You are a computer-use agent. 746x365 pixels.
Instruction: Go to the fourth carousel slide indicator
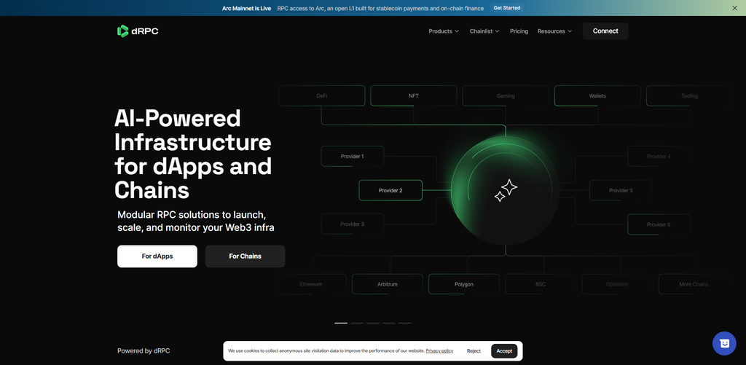(389, 323)
